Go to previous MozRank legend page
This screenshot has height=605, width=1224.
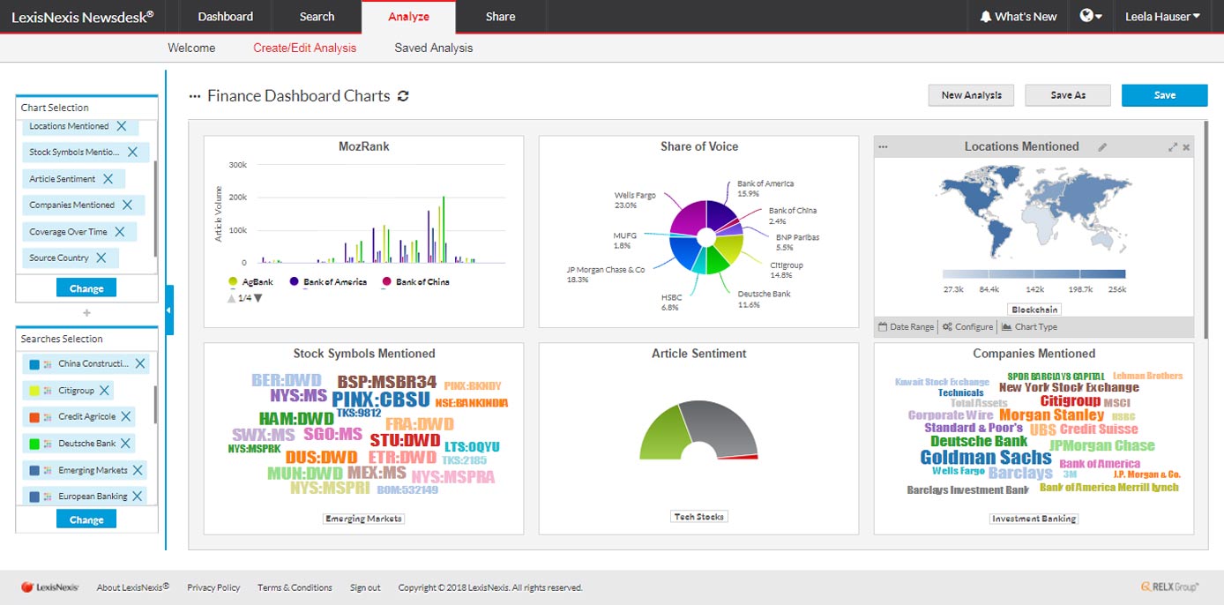tap(231, 298)
